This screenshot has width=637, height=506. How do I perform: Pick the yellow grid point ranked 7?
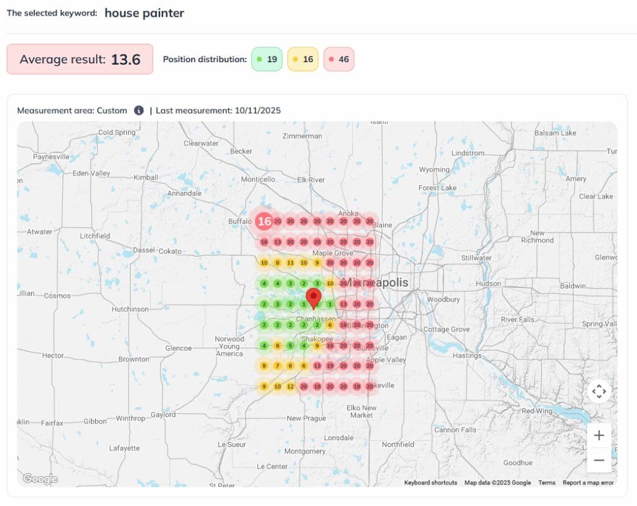(x=277, y=366)
